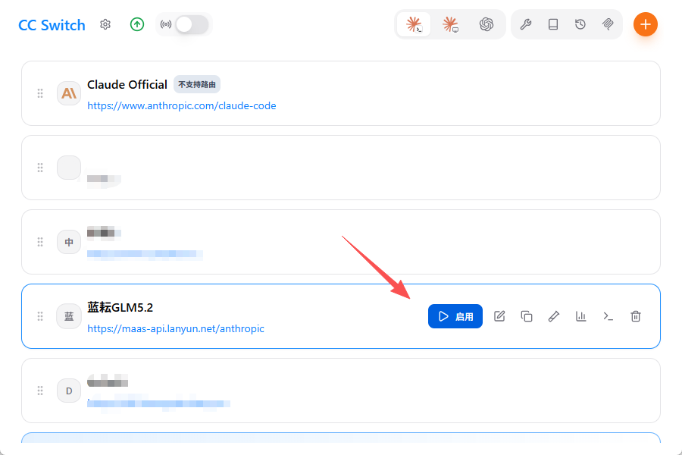Screen dimensions: 682x455
Task: Click the green update arrow icon
Action: (137, 24)
